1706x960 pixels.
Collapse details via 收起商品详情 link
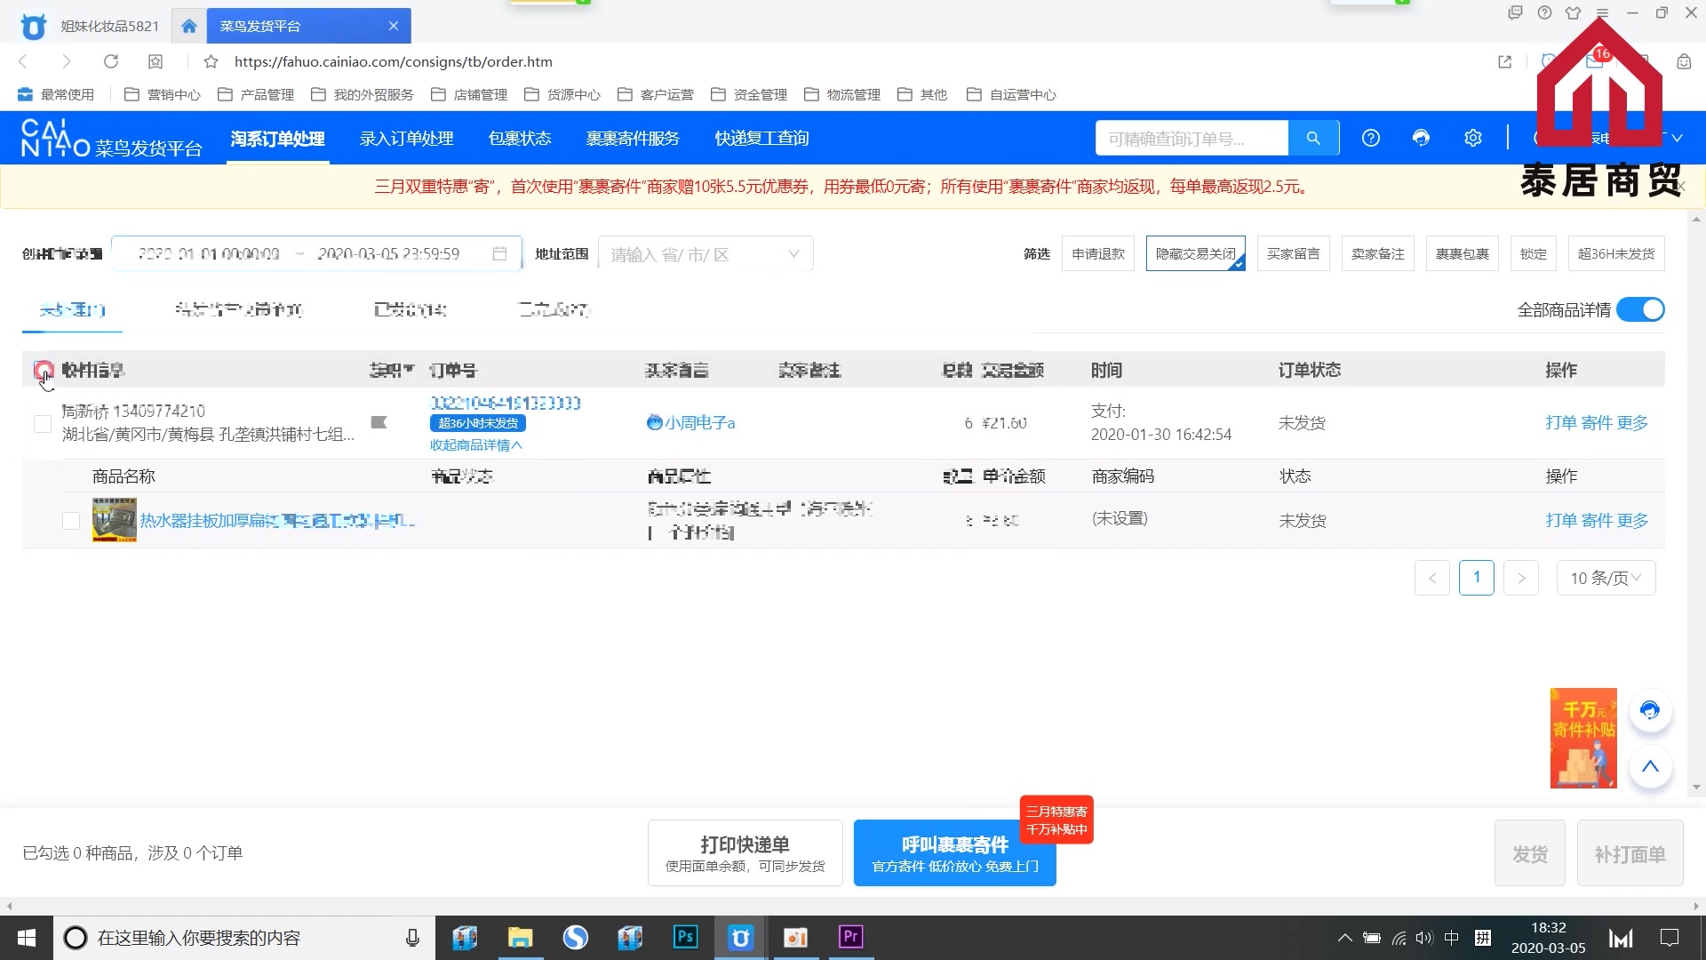pyautogui.click(x=474, y=444)
